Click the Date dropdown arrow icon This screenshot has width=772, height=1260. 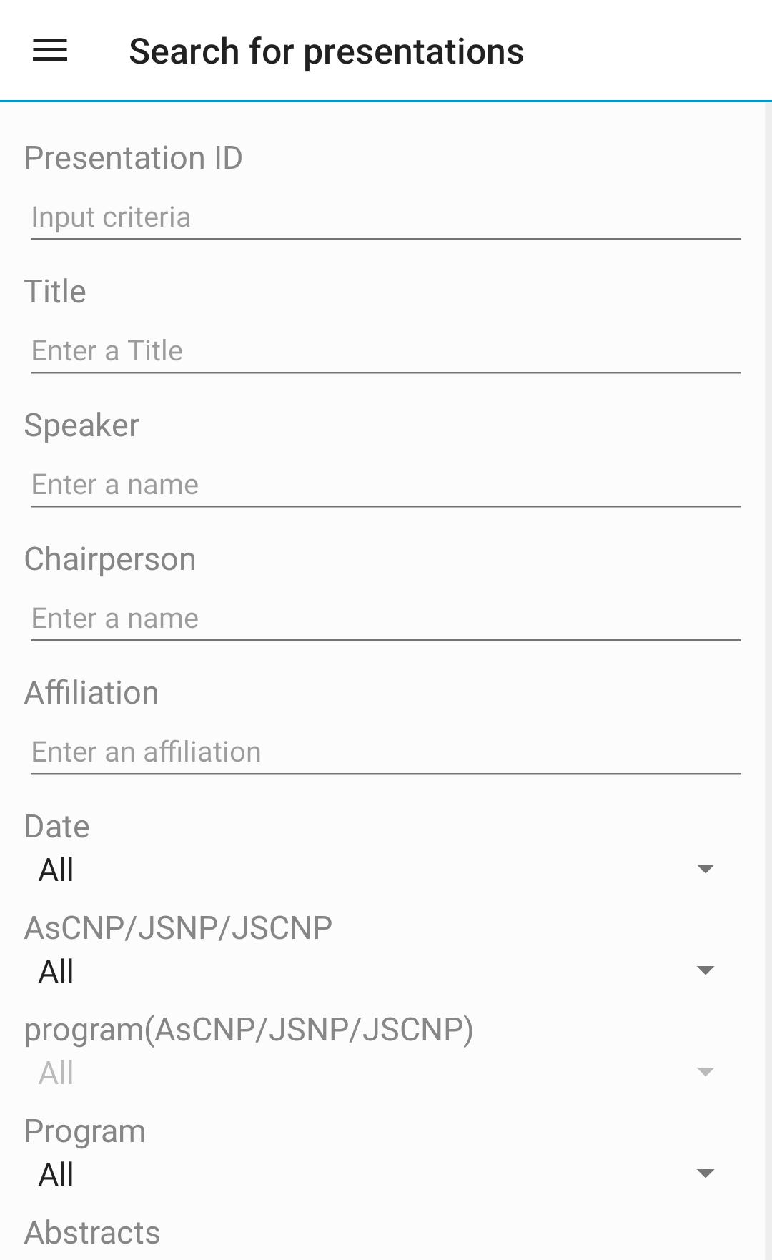click(706, 870)
